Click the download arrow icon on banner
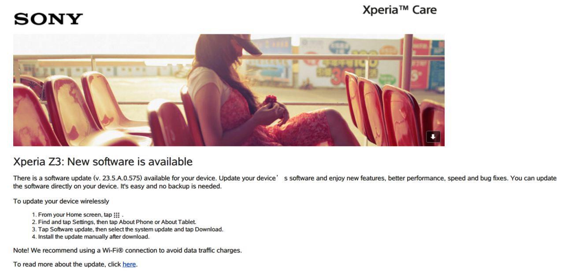This screenshot has height=272, width=564. tap(433, 137)
